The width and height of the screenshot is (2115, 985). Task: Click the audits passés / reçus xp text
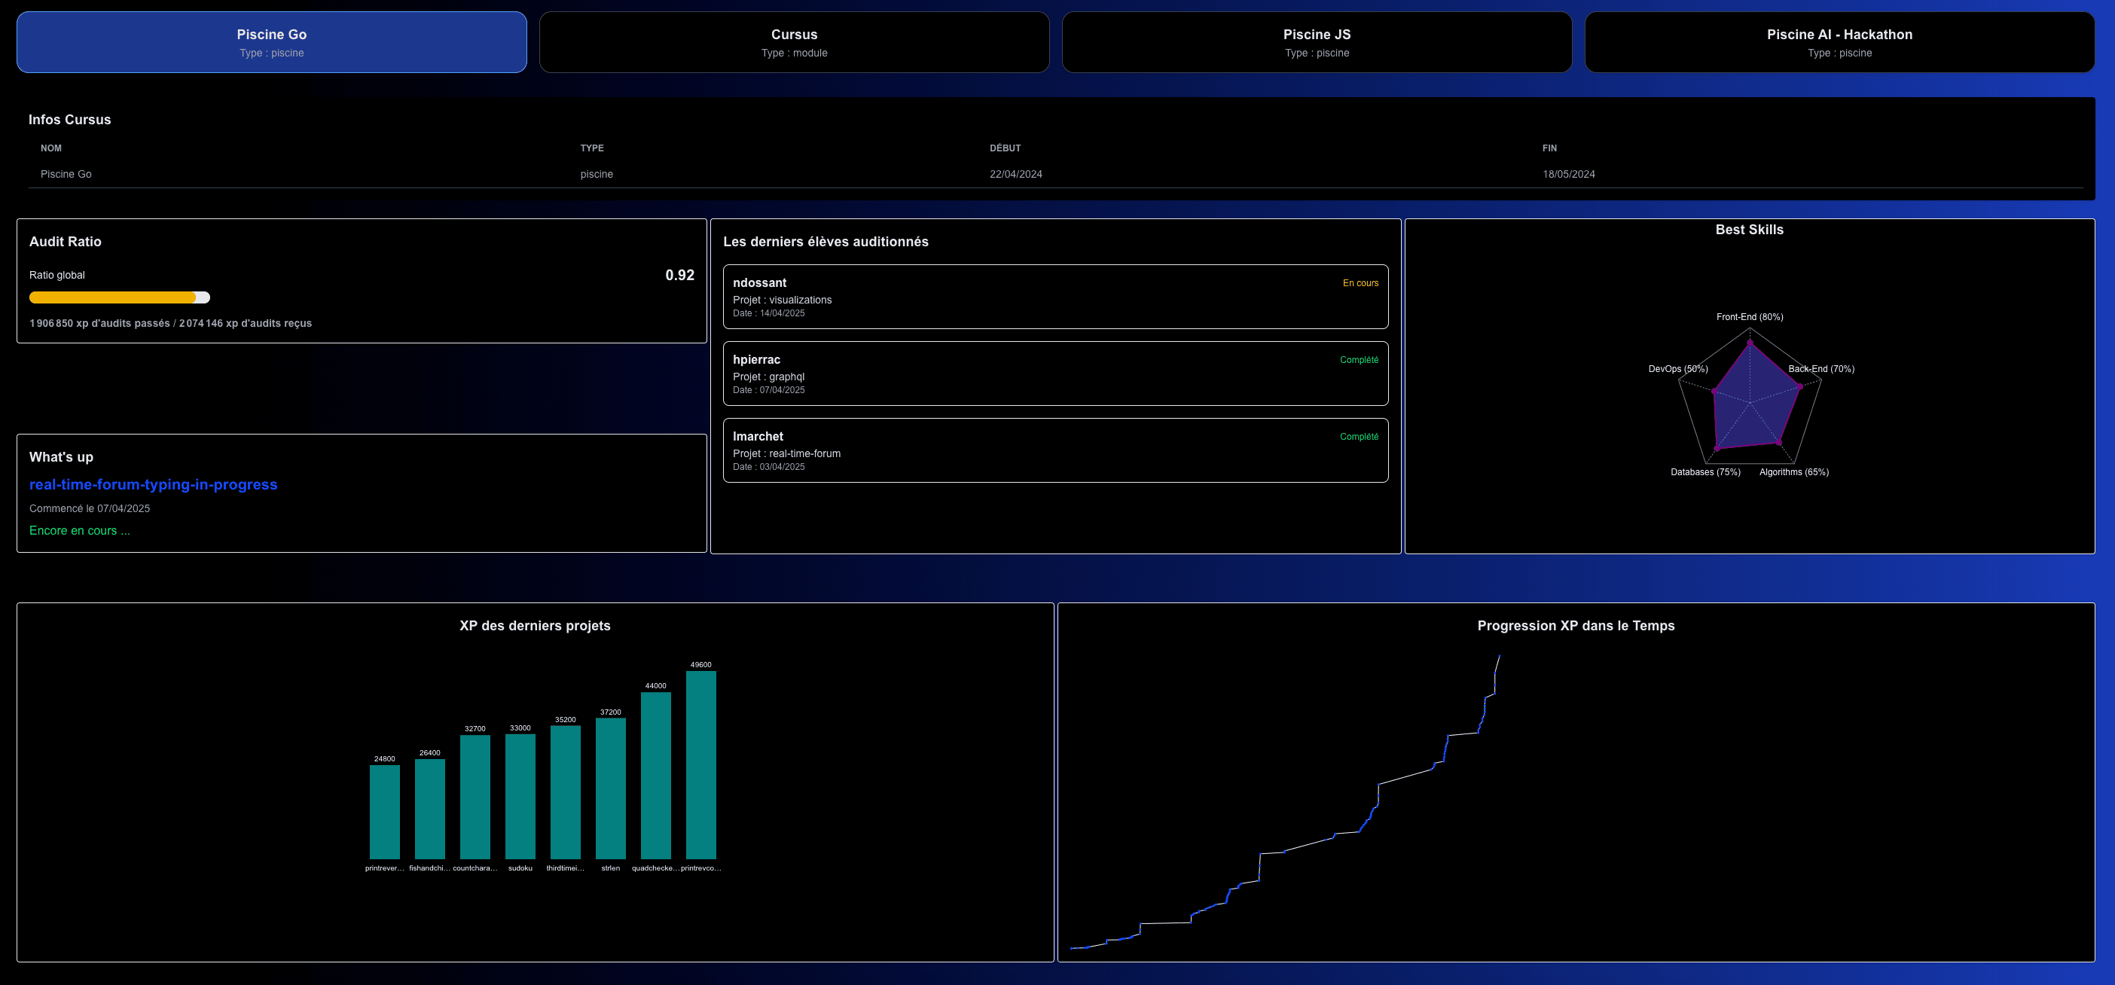pyautogui.click(x=171, y=323)
